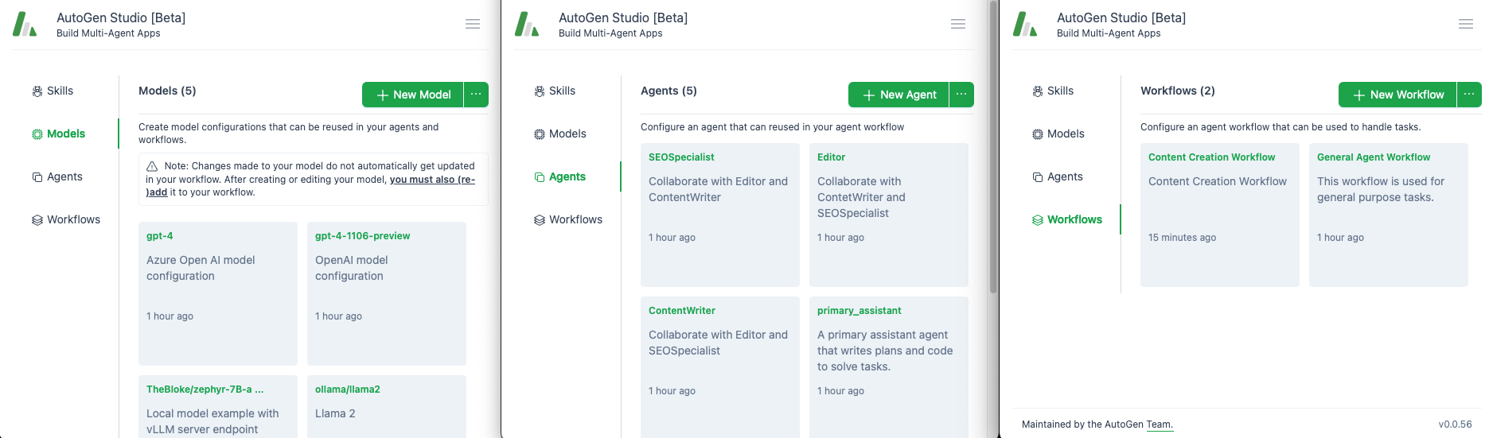Click the AutoGen Studio logo in the Models panel

(x=25, y=25)
